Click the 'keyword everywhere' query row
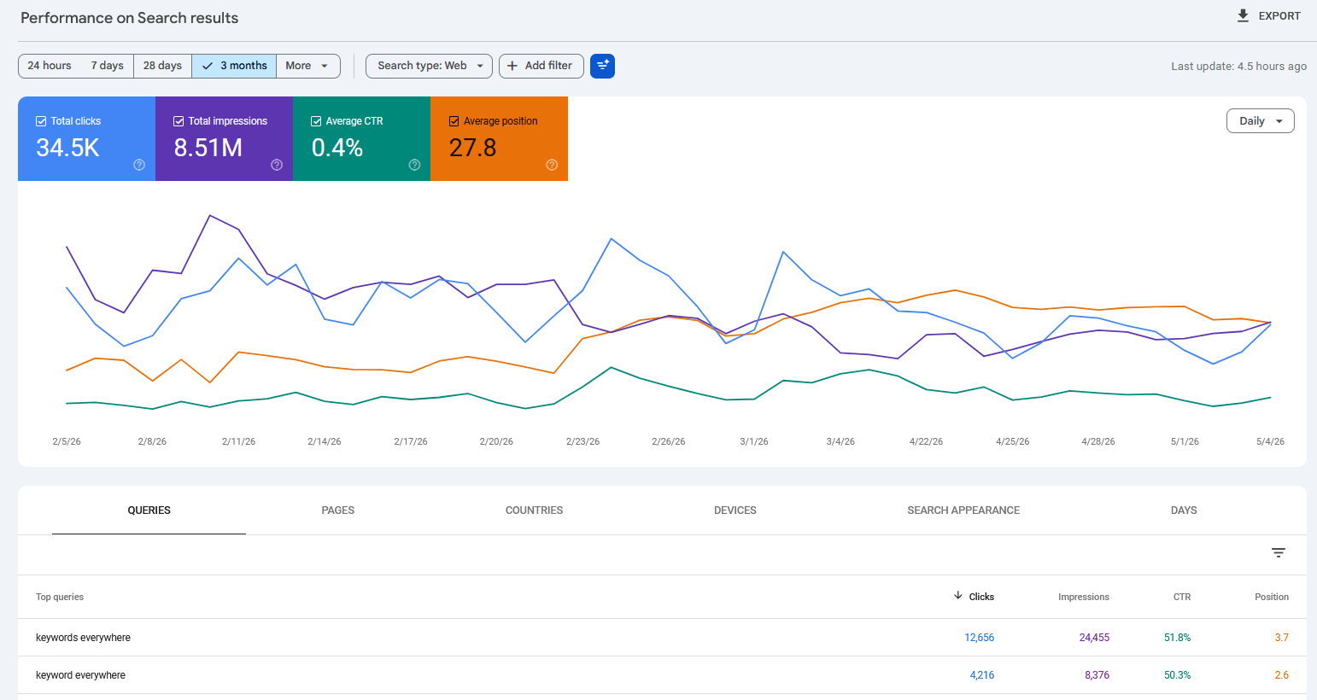 pyautogui.click(x=662, y=675)
